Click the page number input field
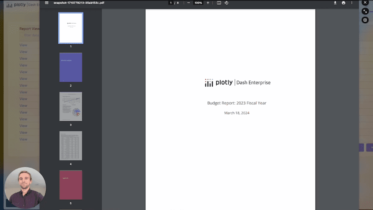 pos(170,3)
